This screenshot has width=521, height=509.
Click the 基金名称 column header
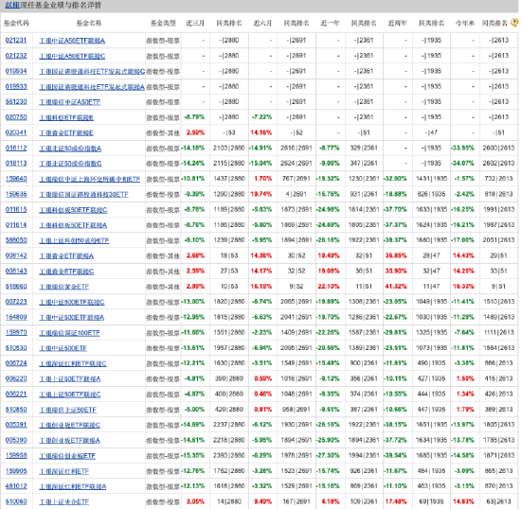coord(89,23)
